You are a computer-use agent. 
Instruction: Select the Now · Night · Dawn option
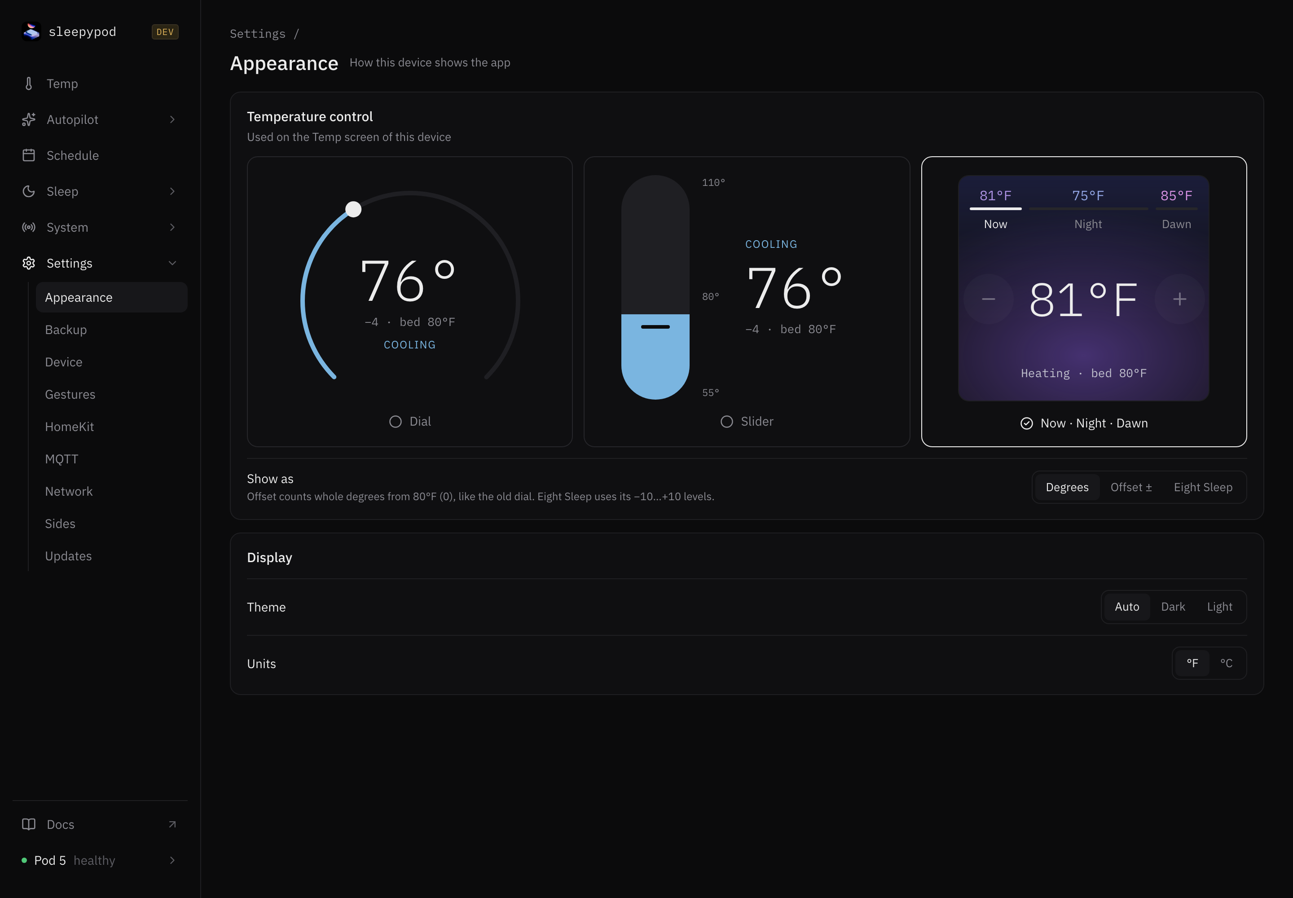pyautogui.click(x=1084, y=423)
